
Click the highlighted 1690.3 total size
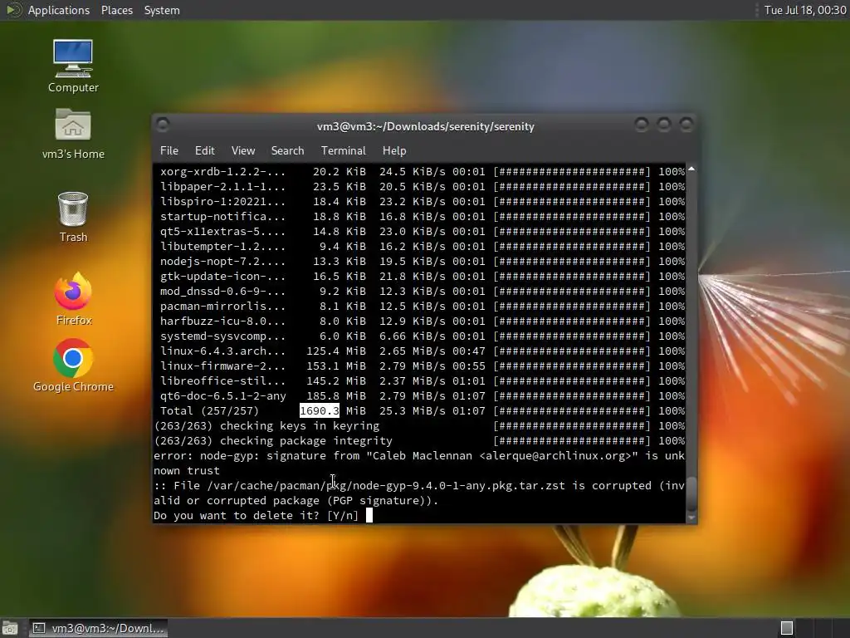(320, 410)
